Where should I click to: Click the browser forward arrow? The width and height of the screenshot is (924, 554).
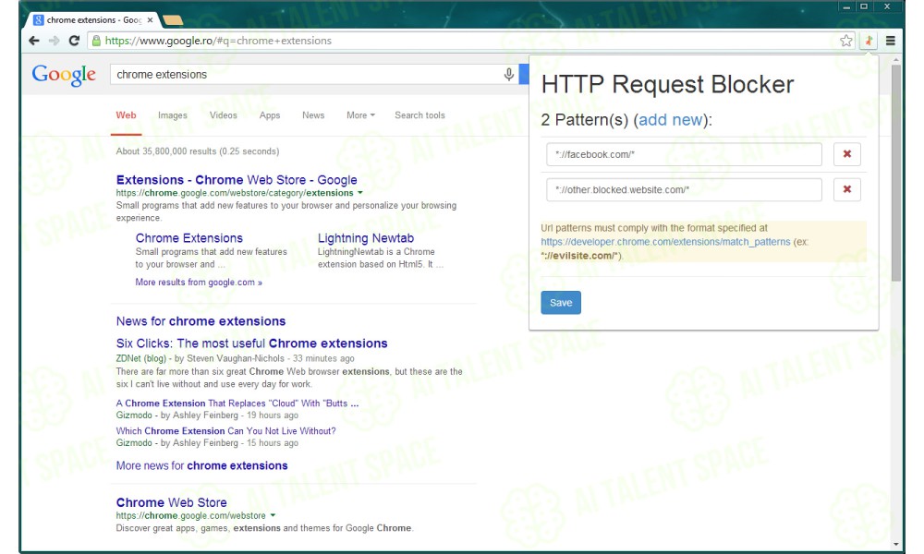tap(55, 41)
